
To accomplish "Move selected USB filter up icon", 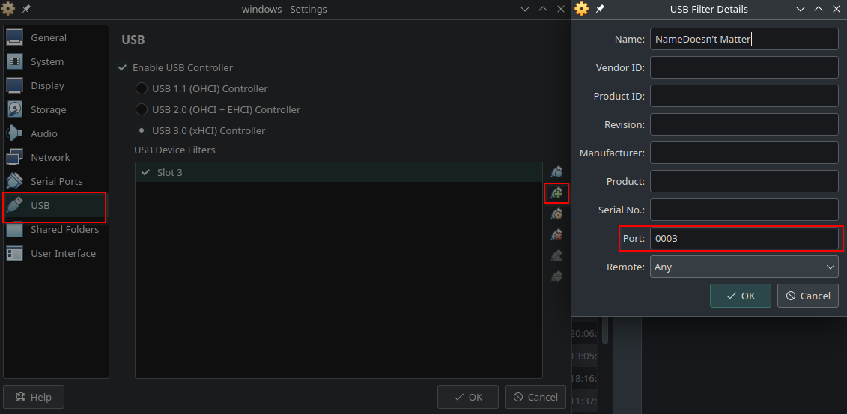I will pos(556,256).
